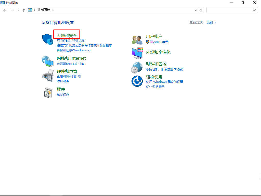Click the Ease of Access icon
Screen dimensions: 261x196
[137, 81]
